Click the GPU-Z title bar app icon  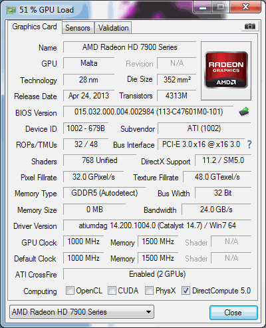[11, 10]
